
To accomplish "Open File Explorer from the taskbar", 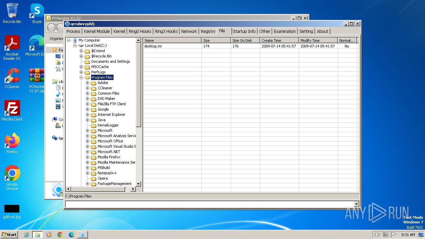I will (x=37, y=235).
